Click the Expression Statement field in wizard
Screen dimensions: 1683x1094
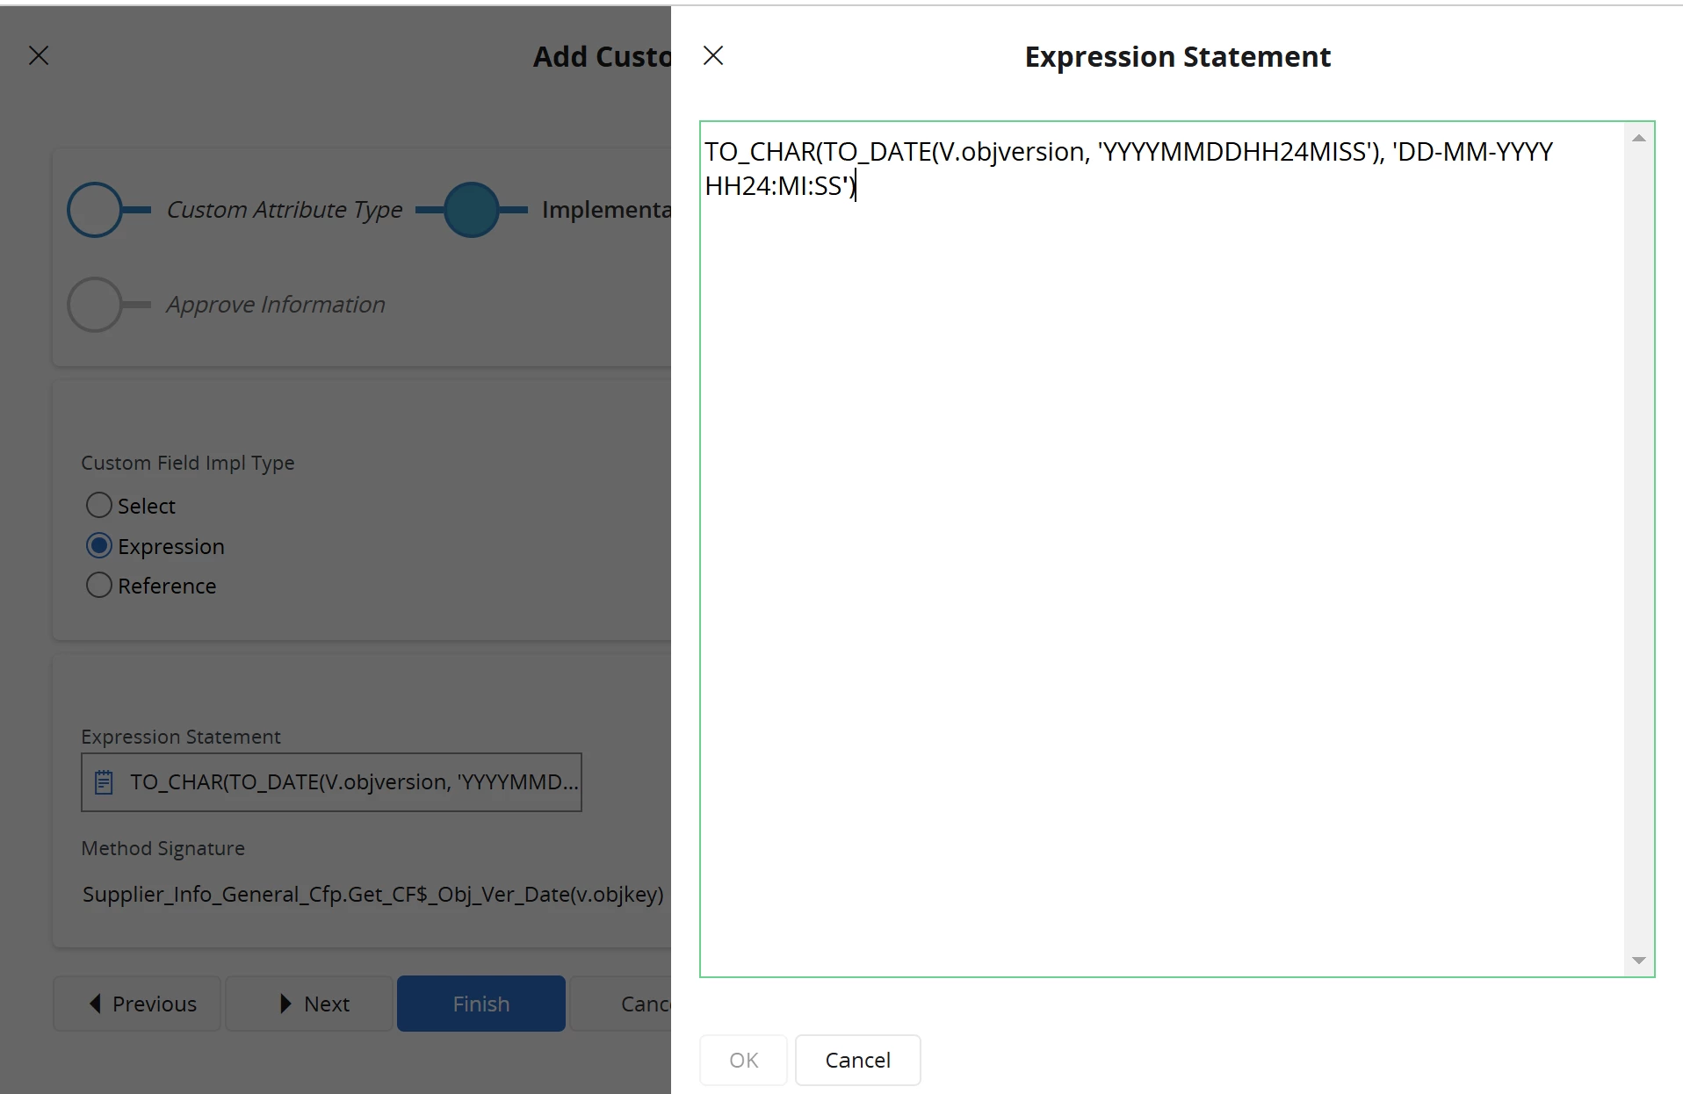click(351, 782)
